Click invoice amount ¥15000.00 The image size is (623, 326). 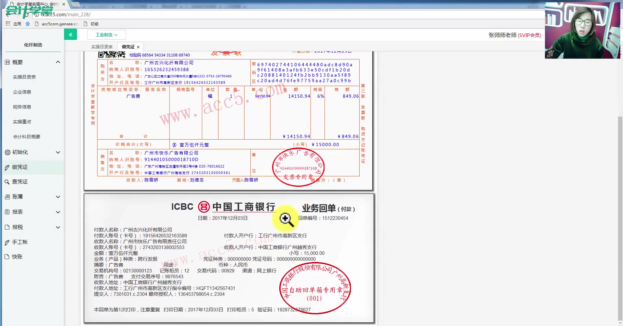point(325,144)
